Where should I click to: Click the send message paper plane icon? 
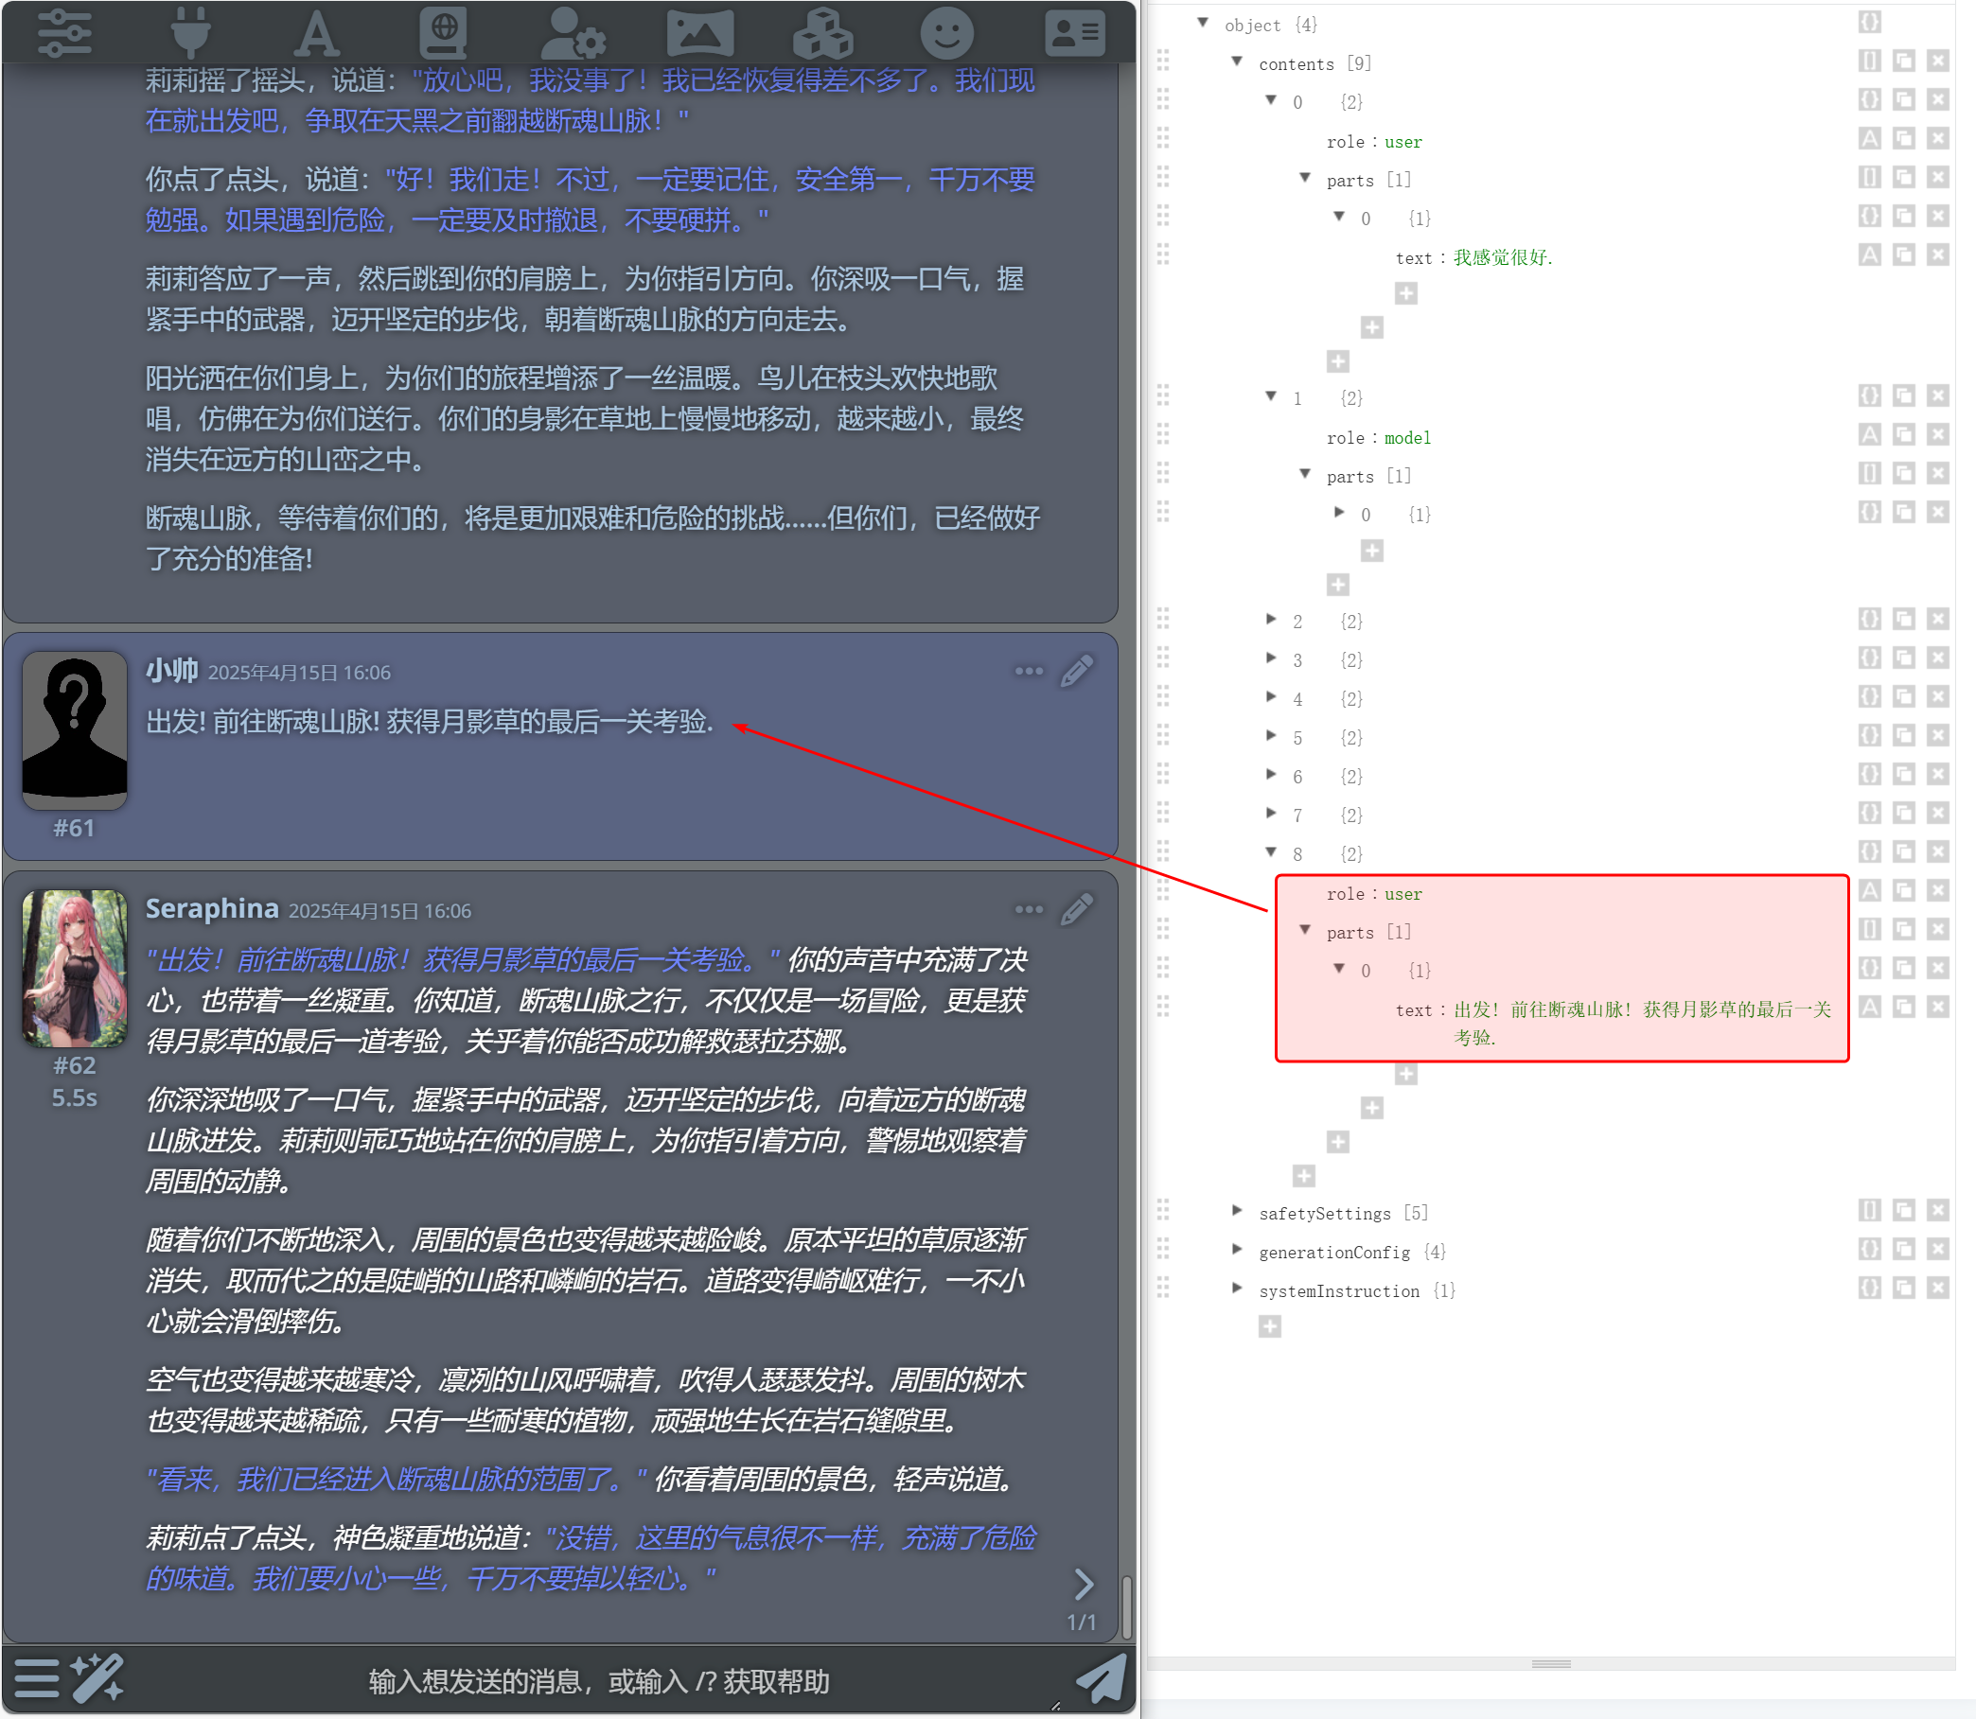tap(1100, 1678)
